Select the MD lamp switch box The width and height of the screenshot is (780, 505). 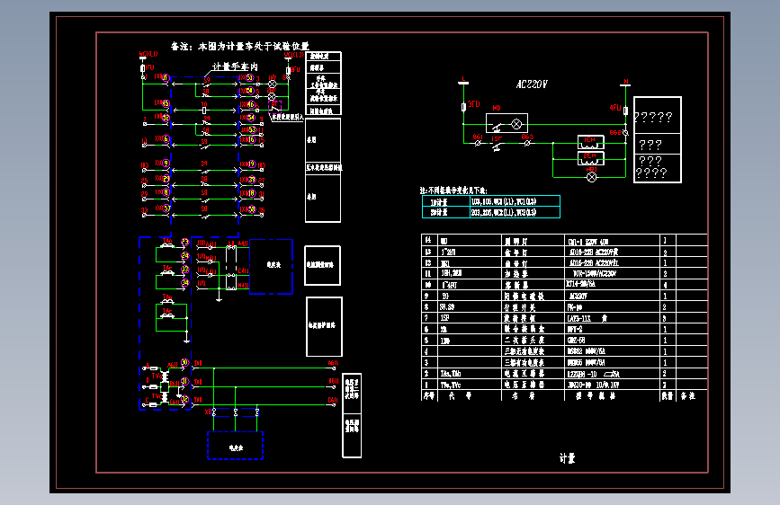(x=507, y=123)
